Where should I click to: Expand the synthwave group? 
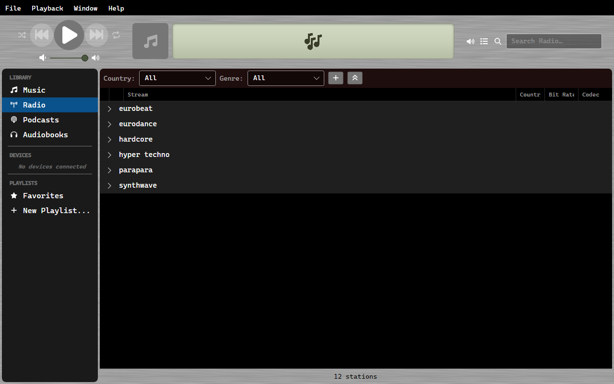(x=109, y=186)
